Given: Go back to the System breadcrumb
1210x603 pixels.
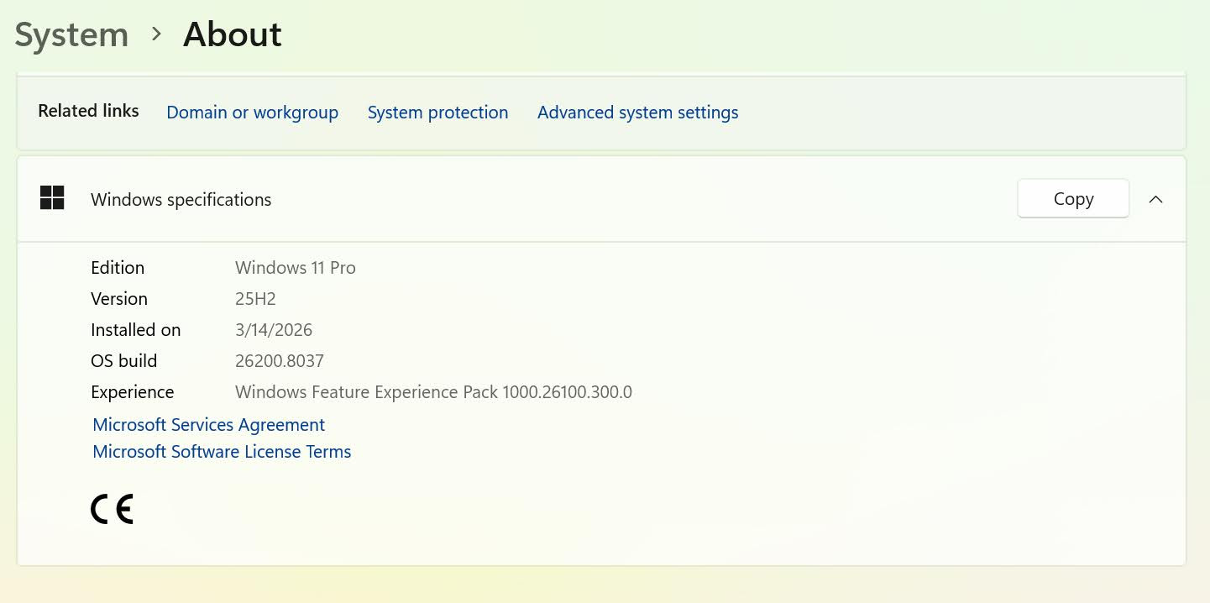Looking at the screenshot, I should coord(71,35).
